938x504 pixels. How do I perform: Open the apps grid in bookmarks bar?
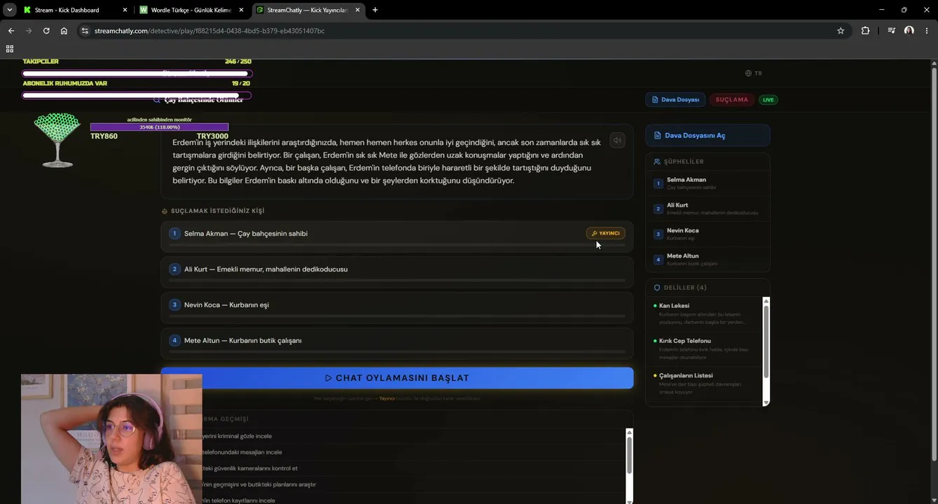click(10, 49)
